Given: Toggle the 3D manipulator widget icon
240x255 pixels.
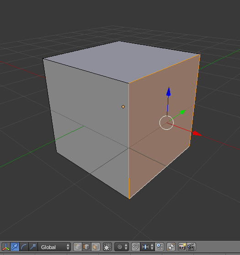Looking at the screenshot, I should click(x=6, y=247).
